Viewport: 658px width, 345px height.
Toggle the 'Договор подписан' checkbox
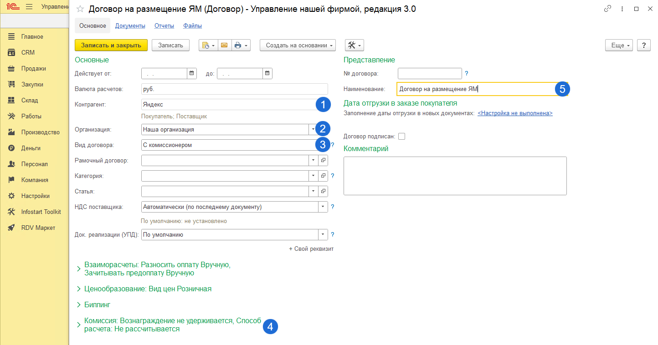(x=401, y=136)
